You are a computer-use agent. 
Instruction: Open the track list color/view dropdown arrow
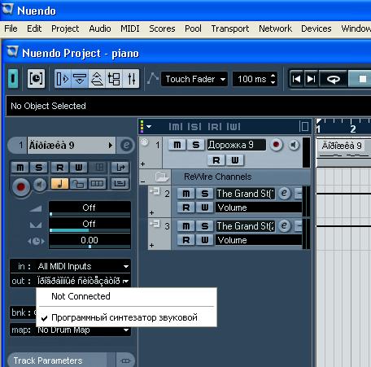click(x=149, y=126)
